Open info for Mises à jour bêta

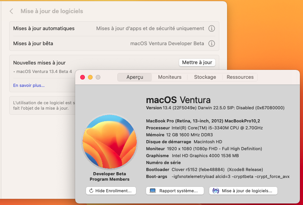click(x=212, y=44)
